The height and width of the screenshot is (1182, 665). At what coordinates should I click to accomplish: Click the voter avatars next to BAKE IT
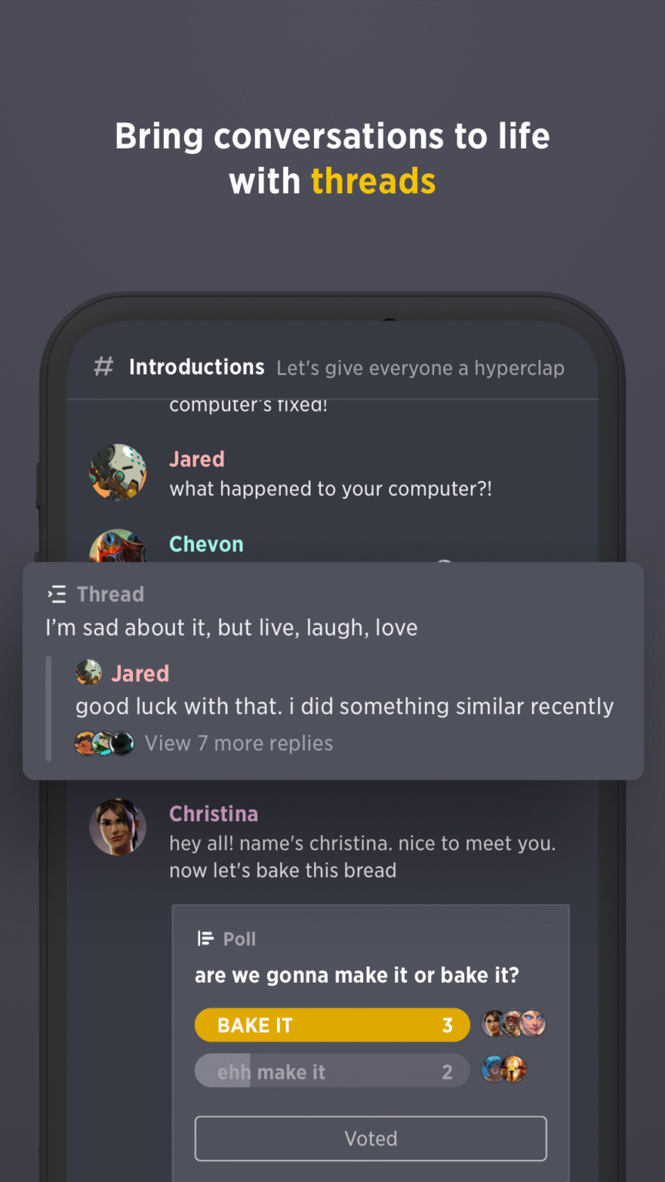[513, 1023]
